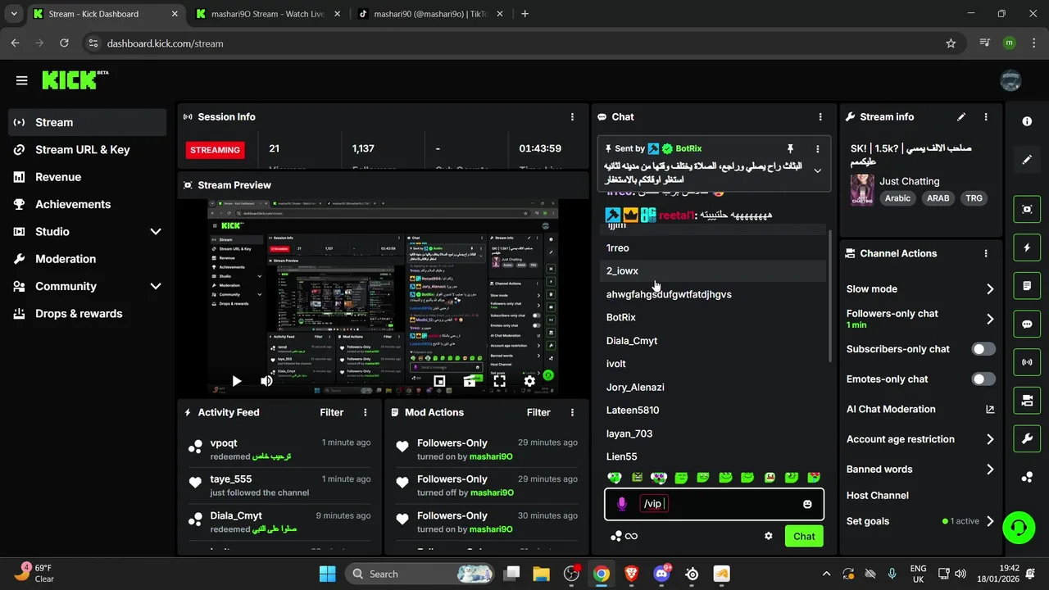Viewport: 1049px width, 590px height.
Task: Click the video camera icon in right sidebar
Action: pos(1027,401)
